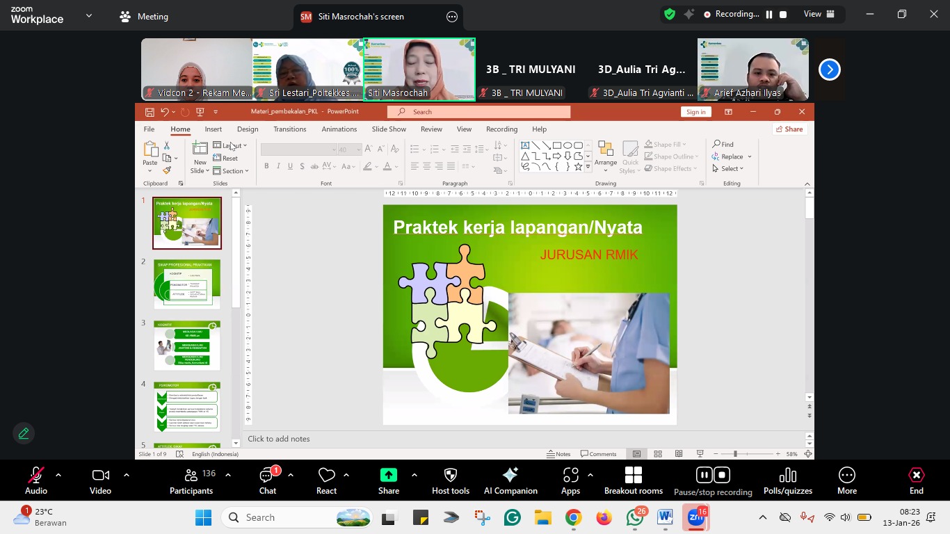Click the PowerPoint zoom level slider
The width and height of the screenshot is (950, 534).
[735, 454]
